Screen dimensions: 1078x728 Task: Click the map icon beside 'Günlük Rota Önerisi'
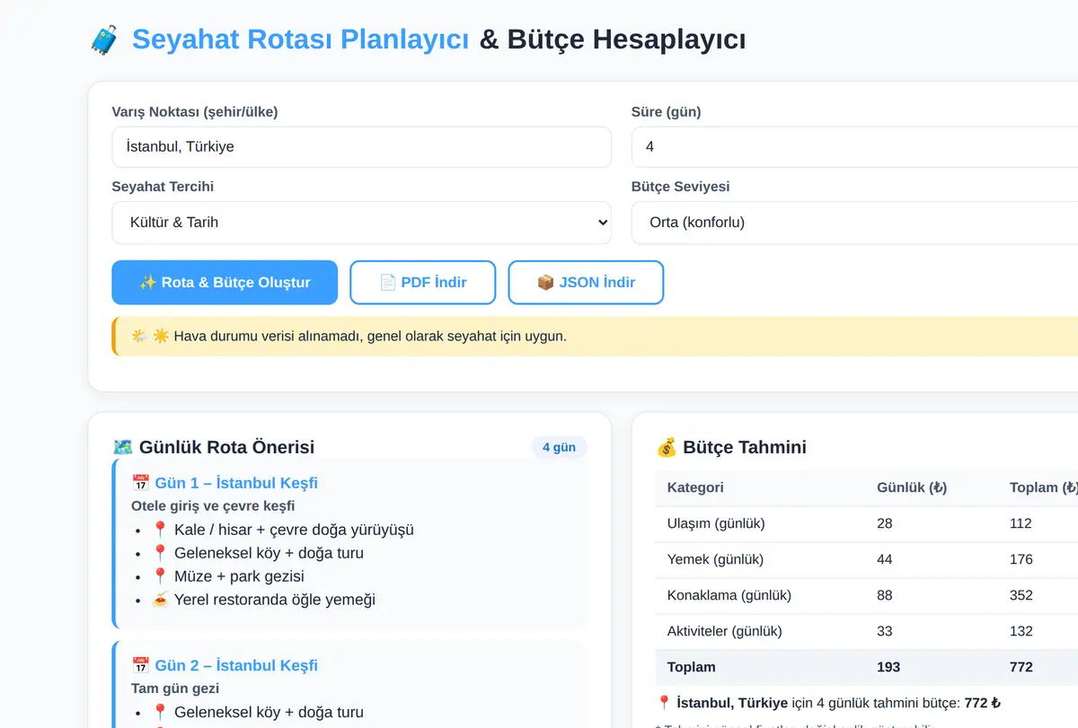[123, 447]
